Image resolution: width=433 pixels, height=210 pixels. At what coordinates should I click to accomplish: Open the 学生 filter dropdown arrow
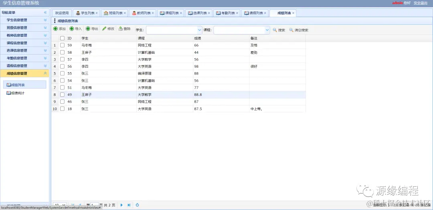click(x=200, y=30)
